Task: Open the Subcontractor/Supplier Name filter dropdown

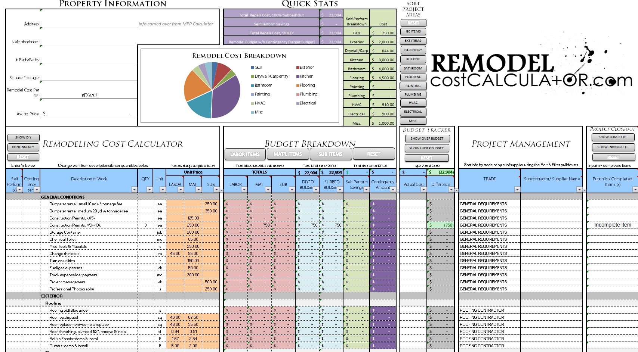Action: point(579,190)
